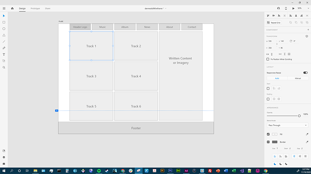Click the invite user avatar icon
The width and height of the screenshot is (311, 174).
(278, 8)
